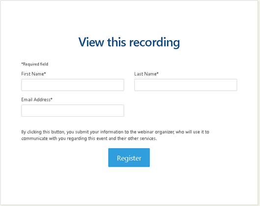The width and height of the screenshot is (260, 206).
Task: Click disclaimer line starting "communicate with you"
Action: [89, 138]
